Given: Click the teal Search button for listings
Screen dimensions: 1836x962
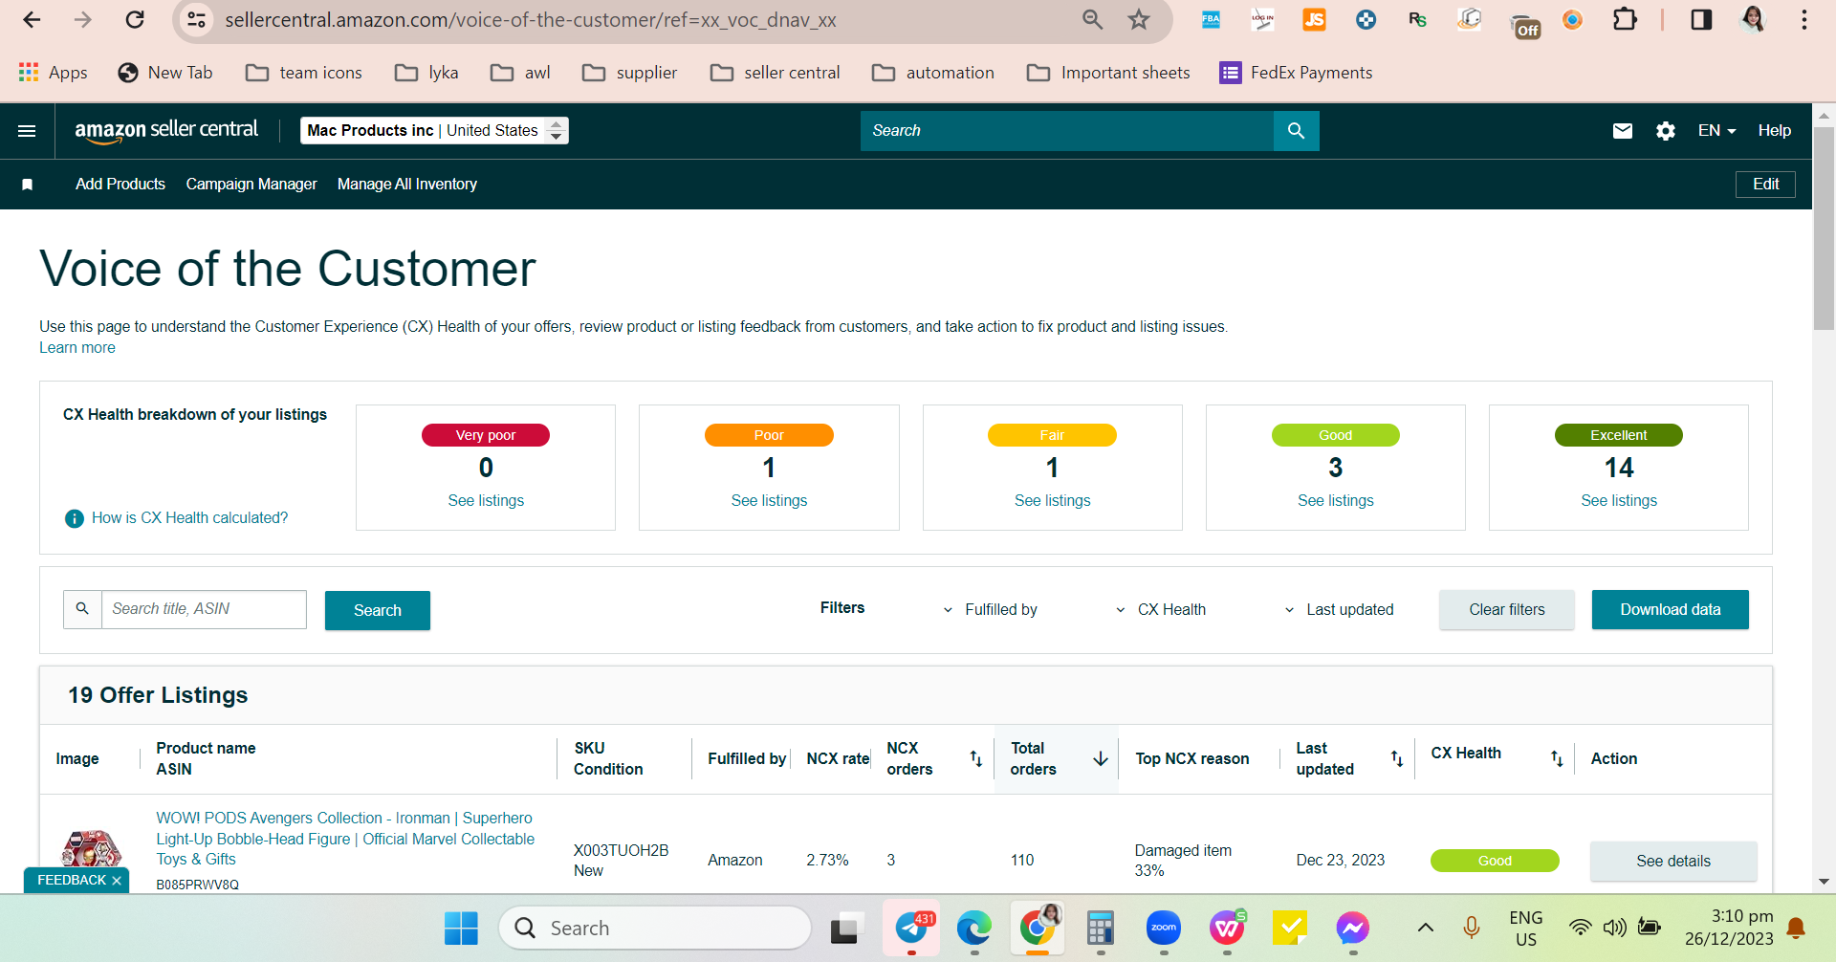Looking at the screenshot, I should pos(378,610).
